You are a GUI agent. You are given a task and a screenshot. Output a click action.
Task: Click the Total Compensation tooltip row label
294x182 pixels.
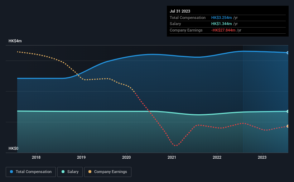coord(188,18)
